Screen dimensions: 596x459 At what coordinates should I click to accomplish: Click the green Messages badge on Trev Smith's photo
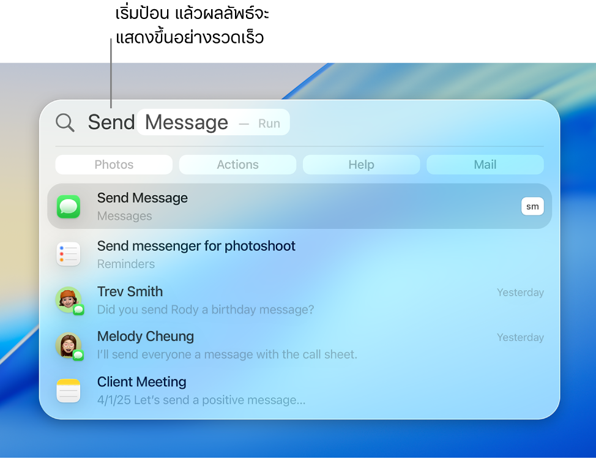tap(77, 310)
